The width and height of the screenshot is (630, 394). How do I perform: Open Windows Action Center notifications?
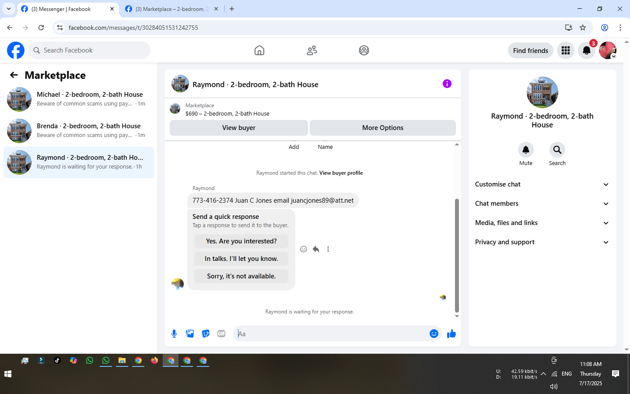[616, 374]
